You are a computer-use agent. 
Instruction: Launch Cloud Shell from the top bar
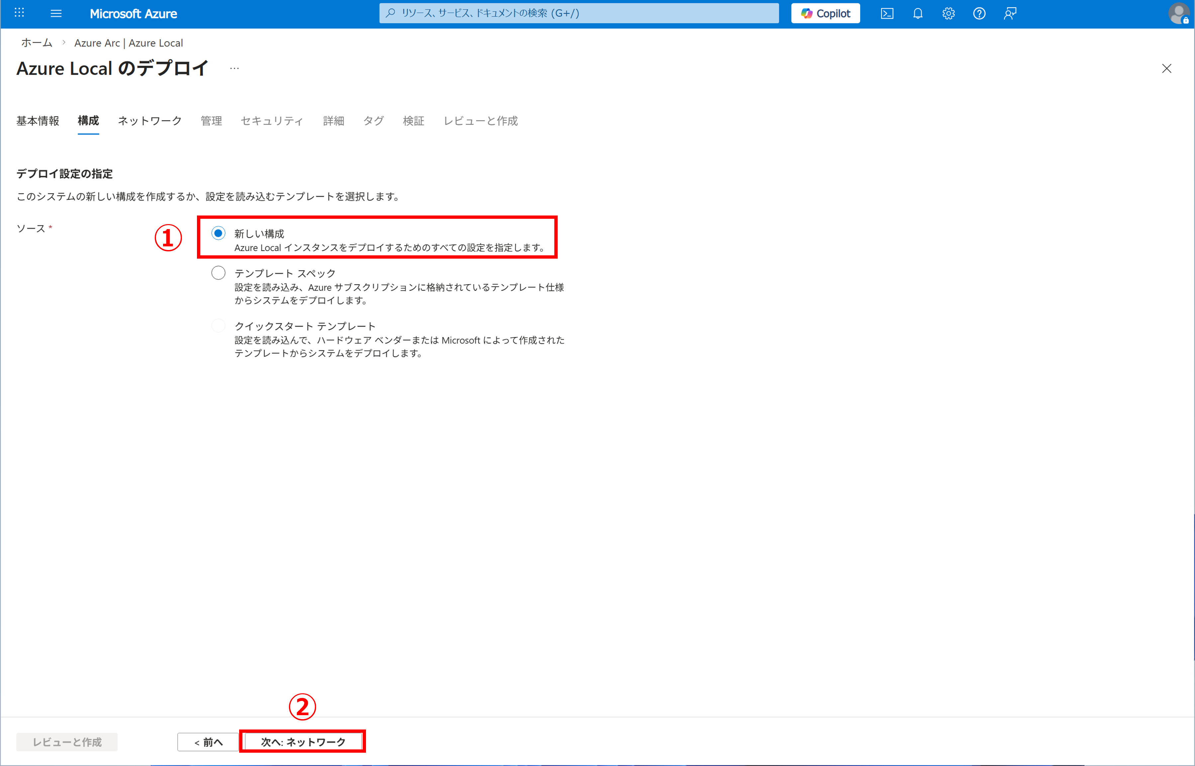coord(887,13)
